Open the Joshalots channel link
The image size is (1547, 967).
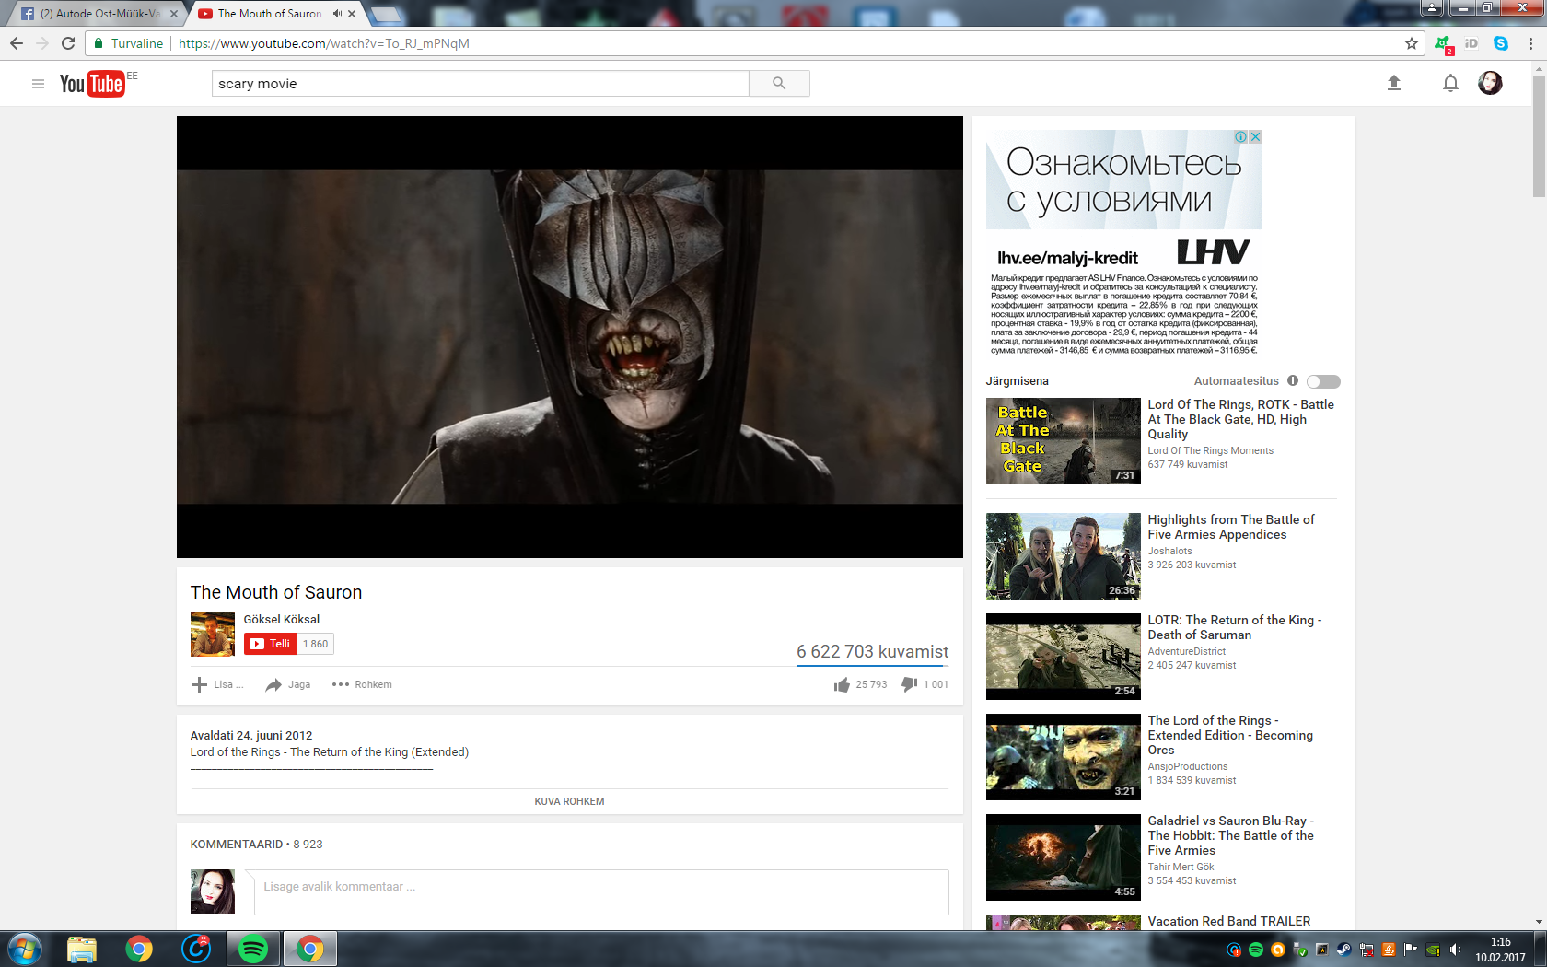click(x=1169, y=551)
